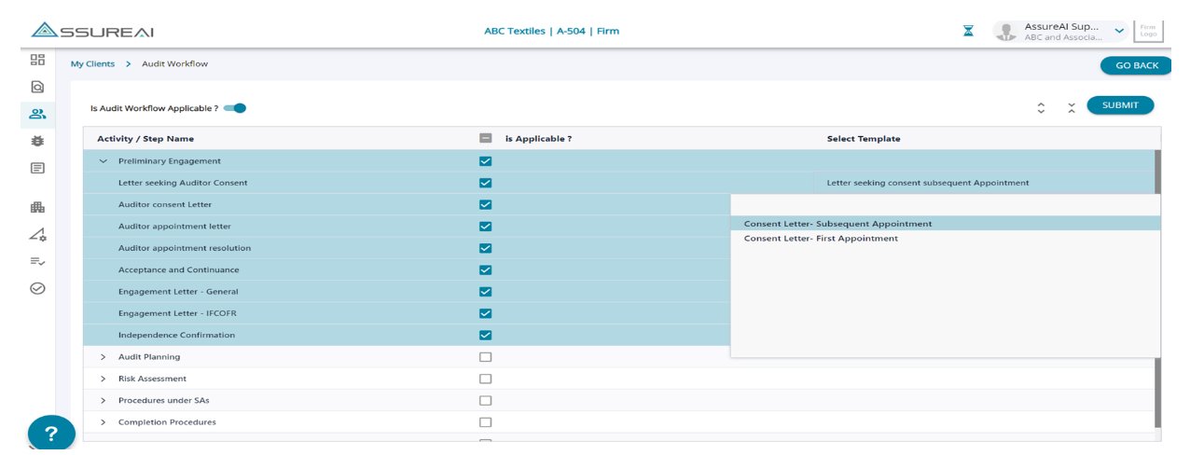Click the Audit Workflow breadcrumb text
Screen dimensions: 1204x455
point(174,64)
